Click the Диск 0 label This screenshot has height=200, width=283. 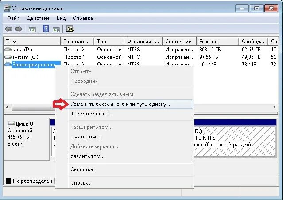click(x=24, y=124)
